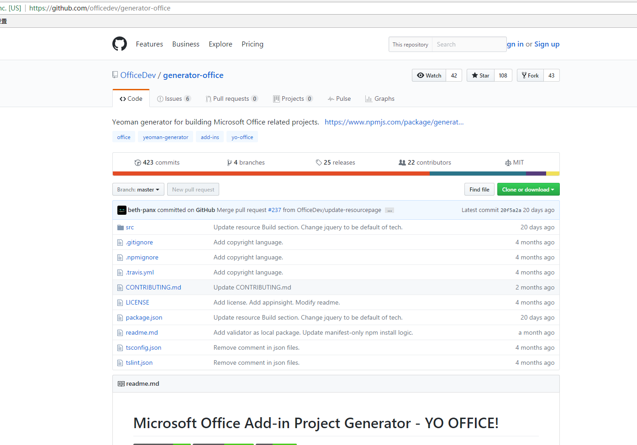Click the file icon next to tslint.json
This screenshot has height=445, width=637.
click(x=120, y=363)
